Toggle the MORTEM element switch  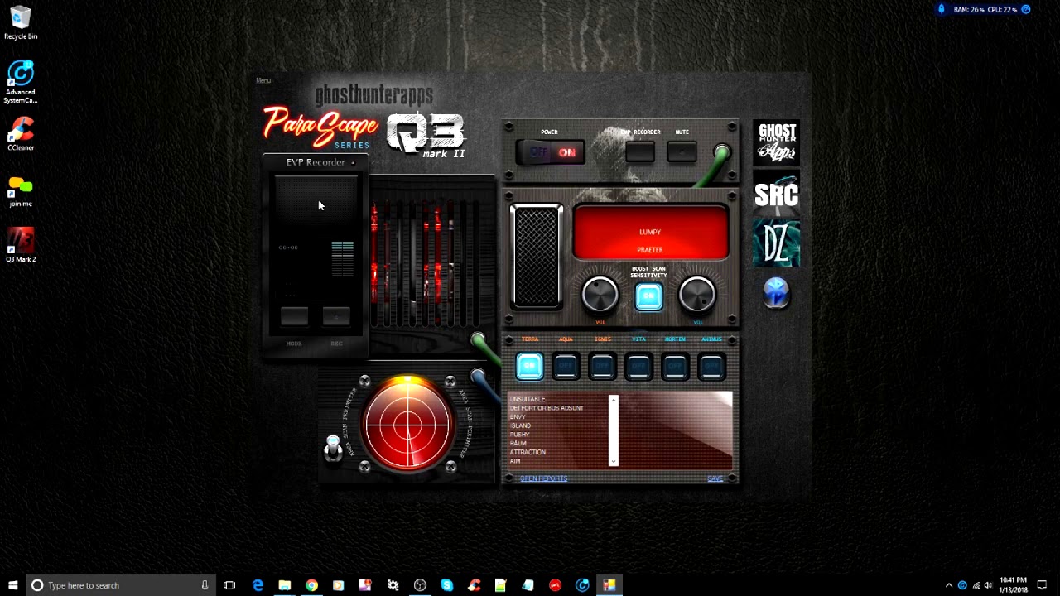tap(675, 366)
